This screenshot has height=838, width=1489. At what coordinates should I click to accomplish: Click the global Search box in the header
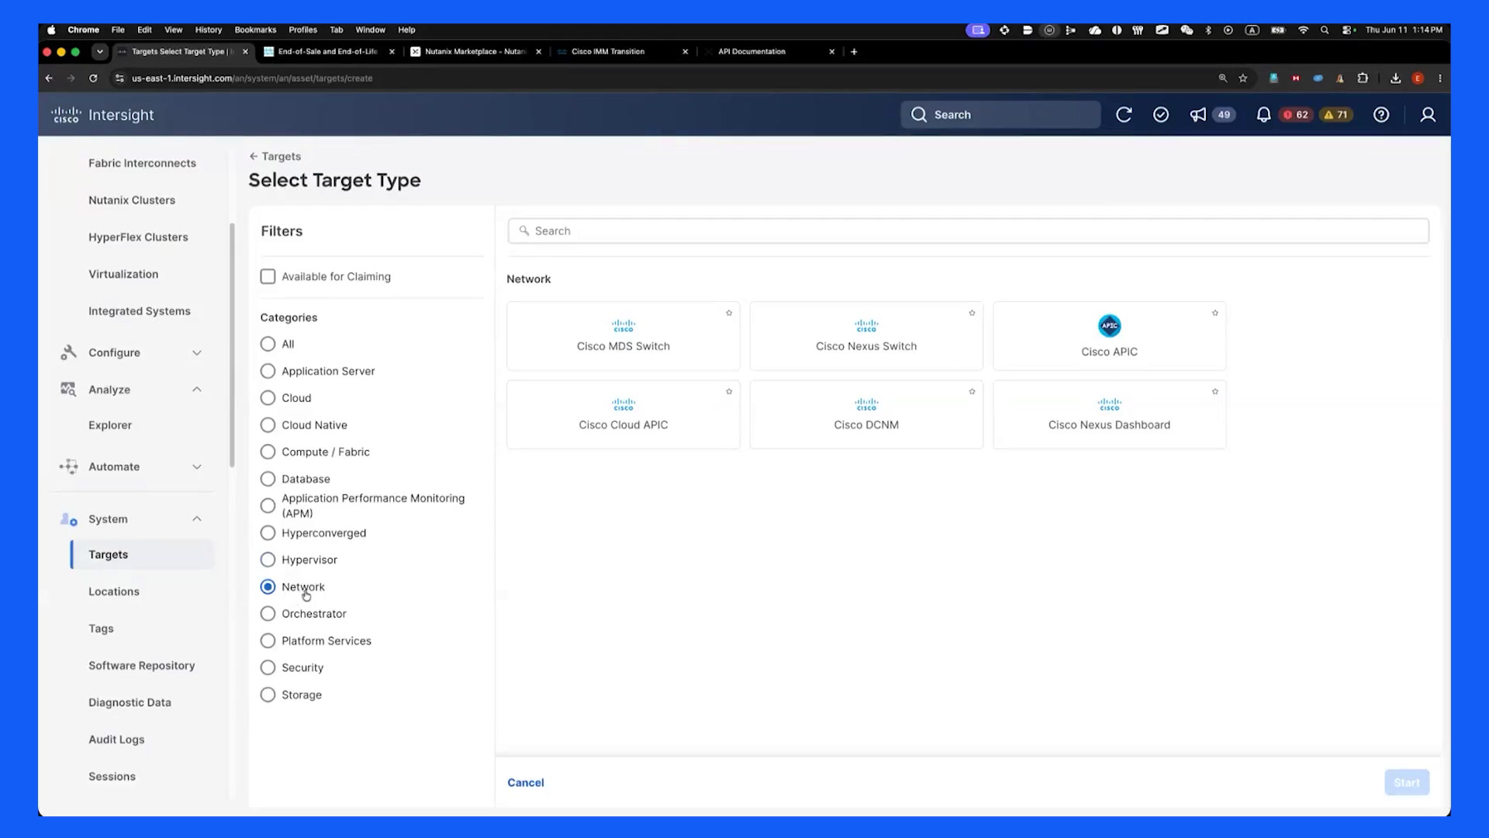click(x=1000, y=115)
